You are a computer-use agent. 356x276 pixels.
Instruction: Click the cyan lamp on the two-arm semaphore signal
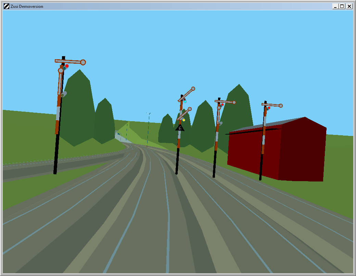point(185,102)
